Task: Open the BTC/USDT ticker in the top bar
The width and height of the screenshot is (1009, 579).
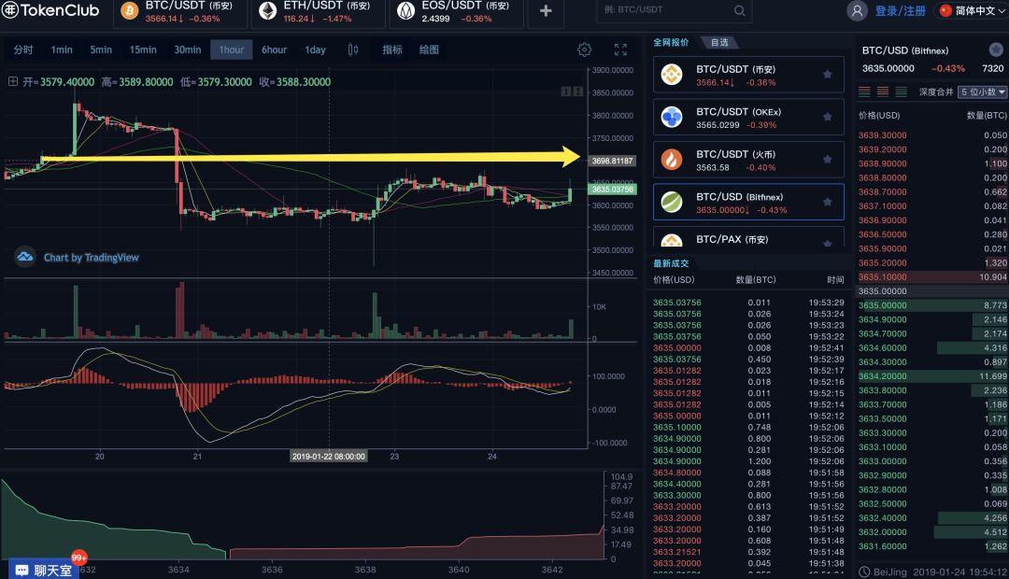Action: [x=180, y=12]
